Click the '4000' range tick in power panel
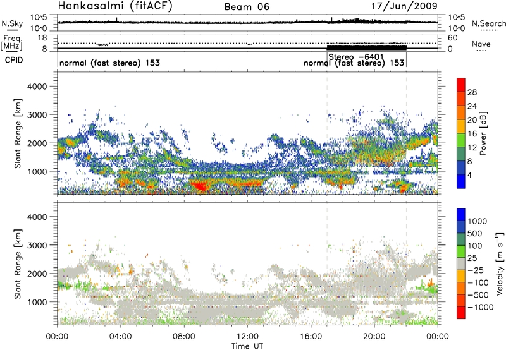This screenshot has width=506, height=350. click(37, 87)
